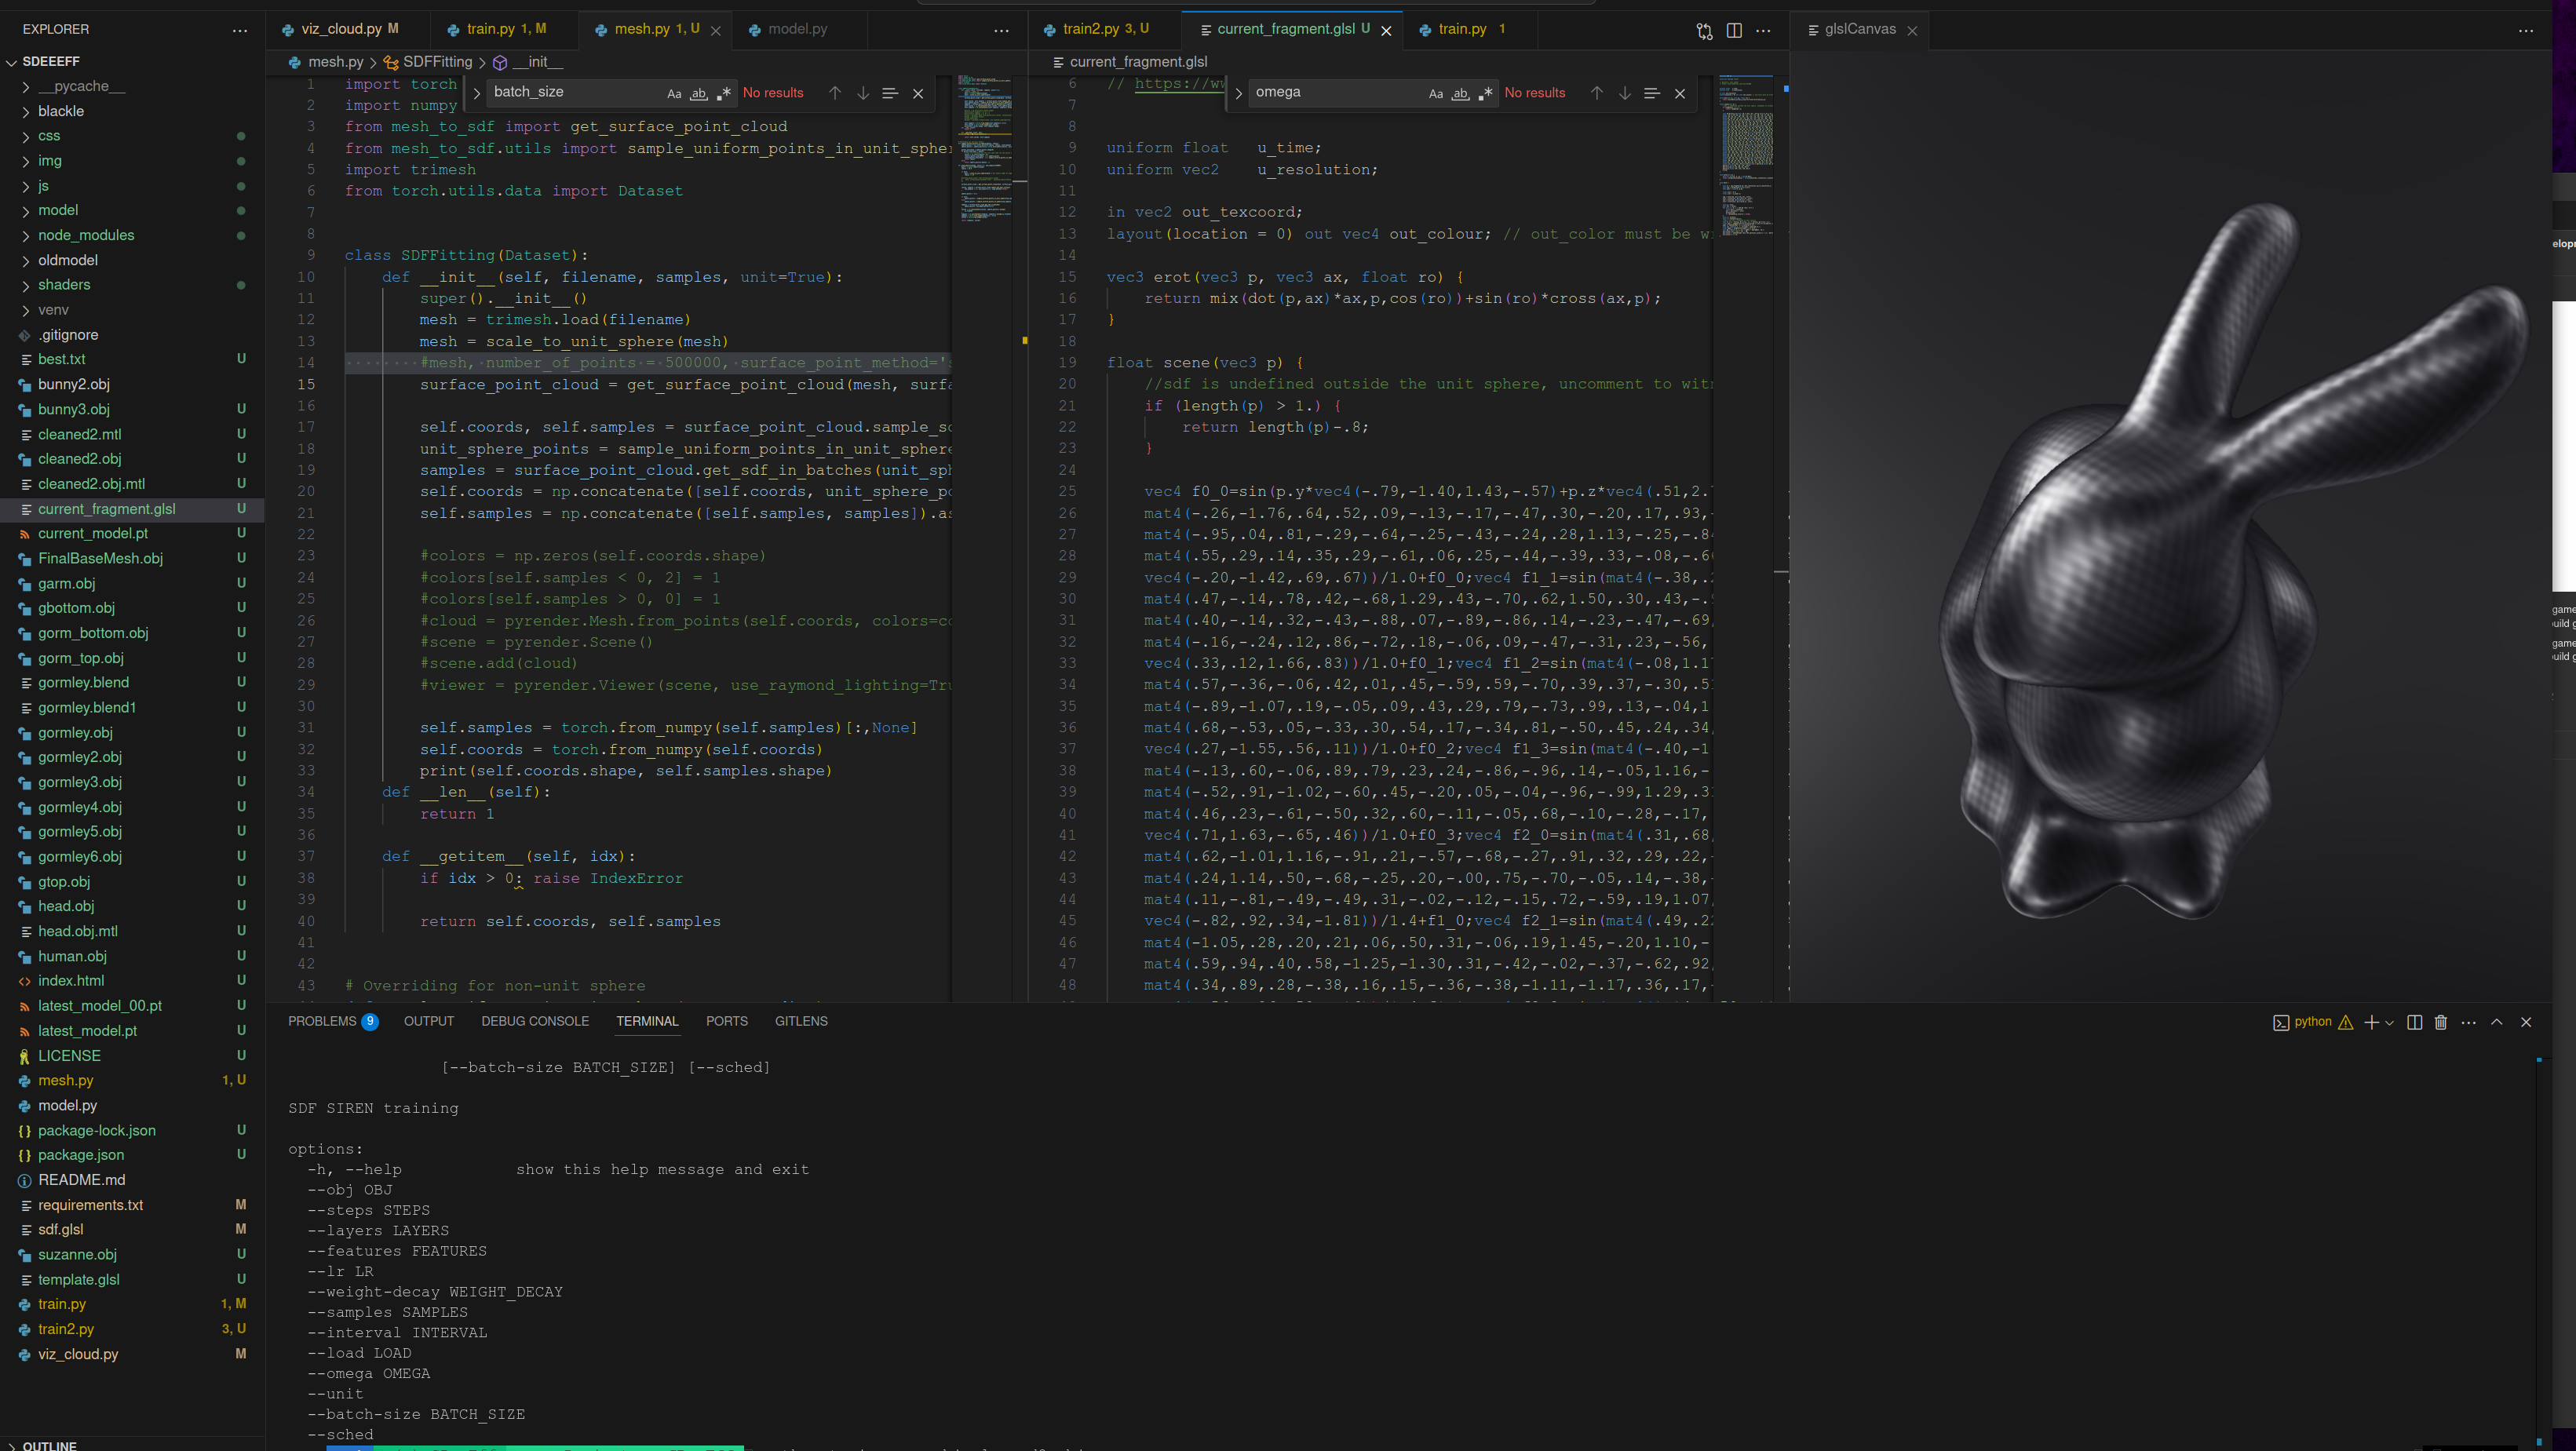Image resolution: width=2576 pixels, height=1451 pixels.
Task: Close the current_fragment.glsl tab
Action: coord(1386,30)
